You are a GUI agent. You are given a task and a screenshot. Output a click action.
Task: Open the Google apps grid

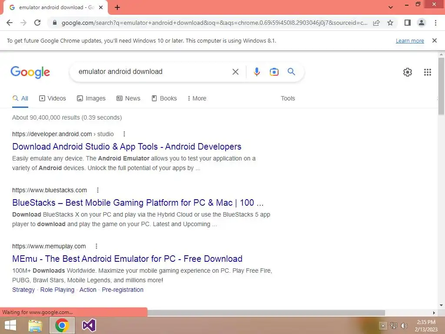click(428, 72)
